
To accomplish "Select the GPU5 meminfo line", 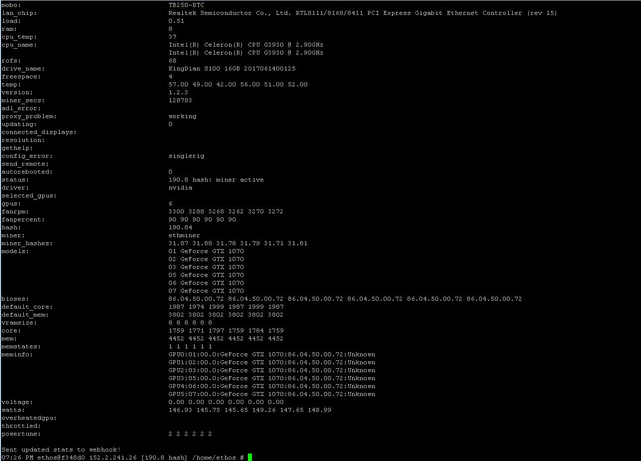I will (272, 394).
